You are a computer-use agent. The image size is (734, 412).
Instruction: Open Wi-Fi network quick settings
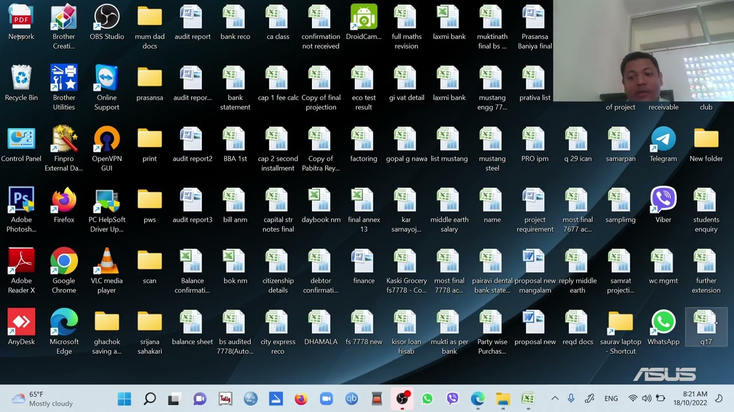633,399
